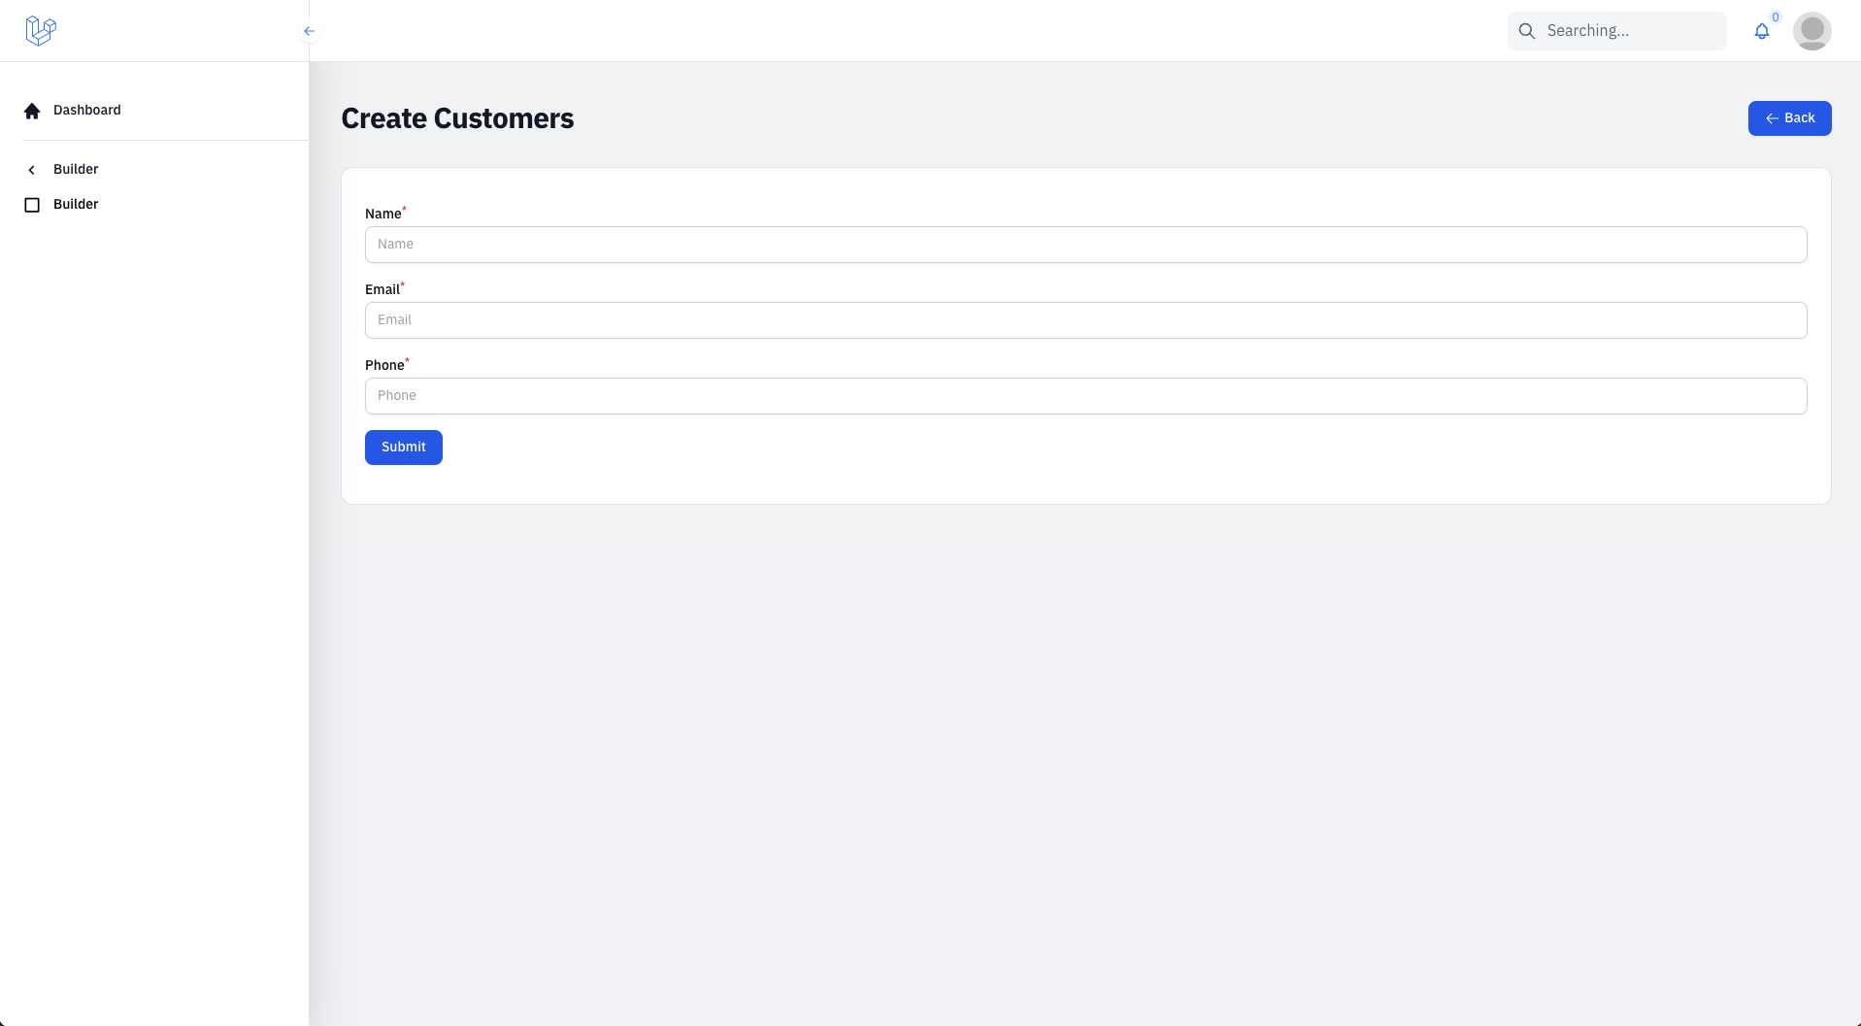This screenshot has width=1861, height=1026.
Task: Open the user avatar menu
Action: [x=1811, y=31]
